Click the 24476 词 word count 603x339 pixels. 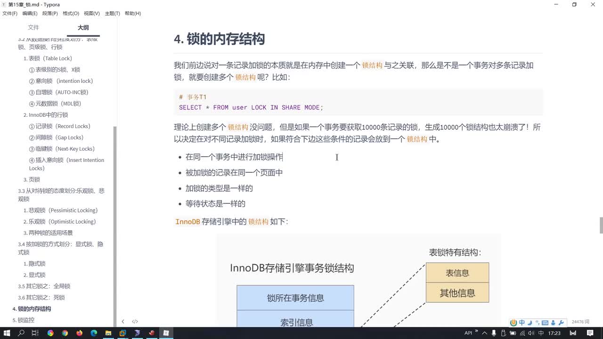pyautogui.click(x=580, y=322)
